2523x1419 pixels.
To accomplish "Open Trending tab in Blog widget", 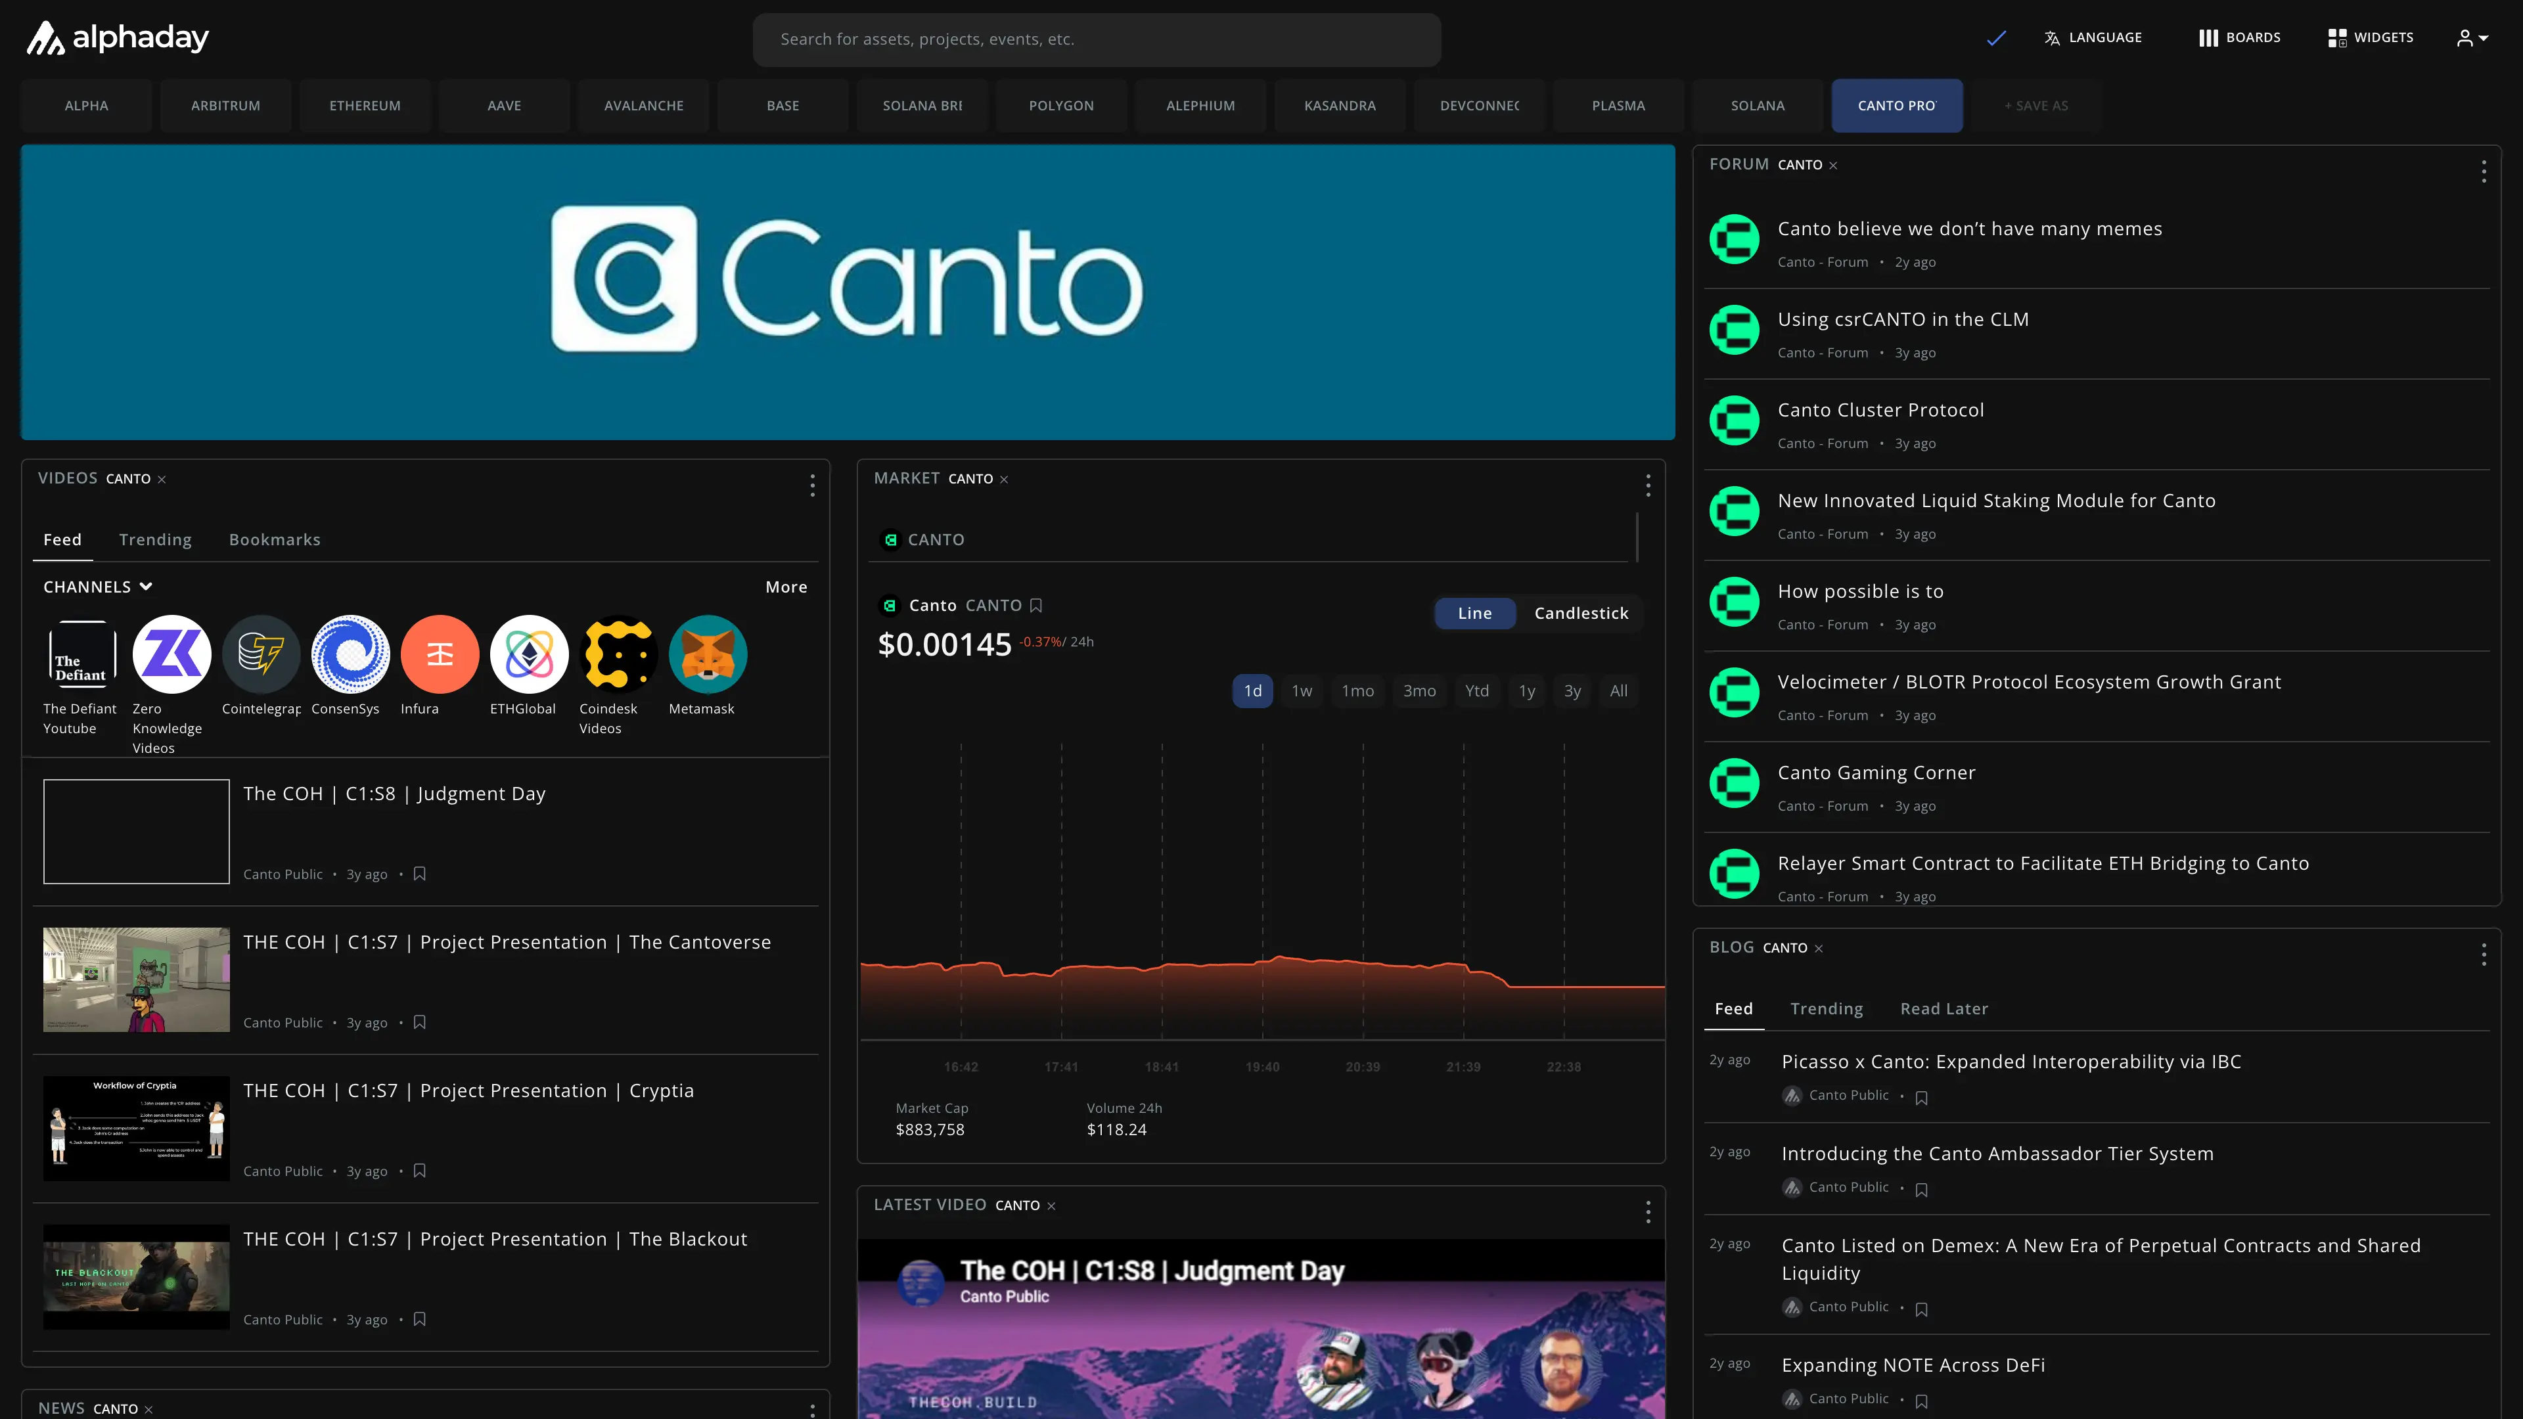I will [1827, 1010].
